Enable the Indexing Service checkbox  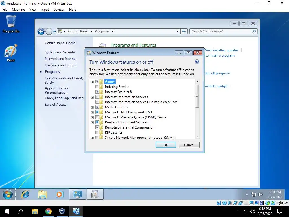97,87
